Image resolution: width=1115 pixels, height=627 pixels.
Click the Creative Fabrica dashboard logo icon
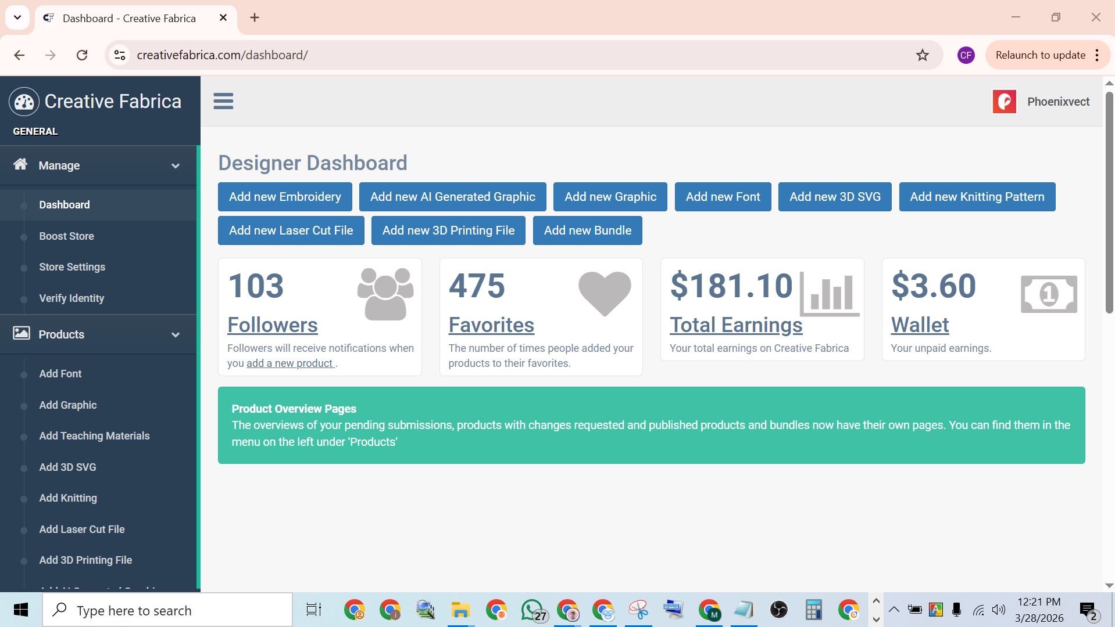pos(24,102)
